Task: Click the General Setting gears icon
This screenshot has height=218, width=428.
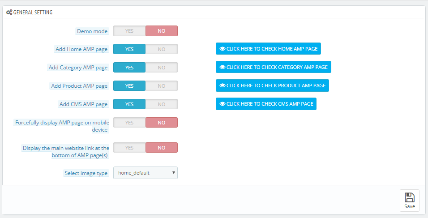Action: 9,12
